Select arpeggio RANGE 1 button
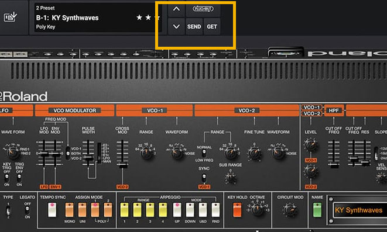Viewport: 387px width, 232px height. [x=124, y=210]
